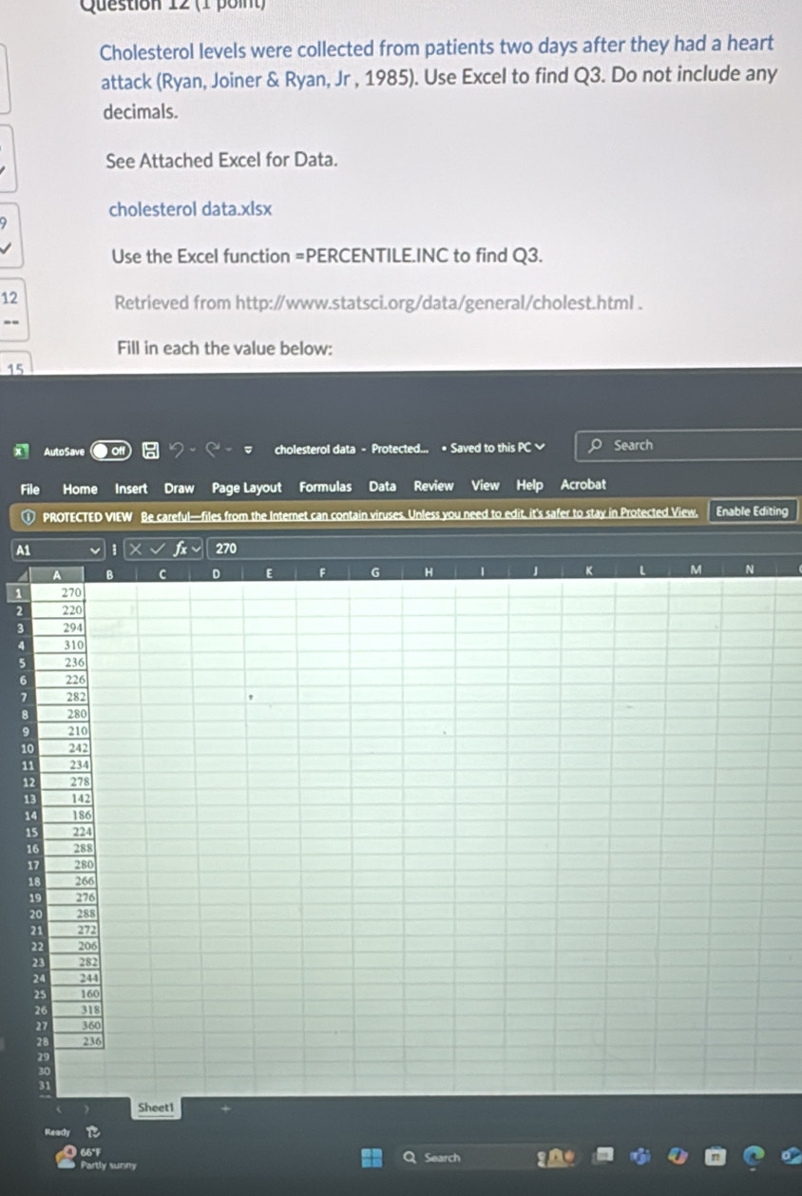Open Customize Quick Access Toolbar dropdown
The width and height of the screenshot is (802, 1196).
250,450
